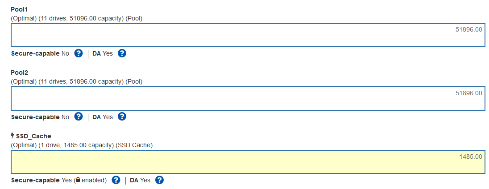Click help icon beside Pool1 Secure-capable No
This screenshot has width=489, height=189.
79,53
